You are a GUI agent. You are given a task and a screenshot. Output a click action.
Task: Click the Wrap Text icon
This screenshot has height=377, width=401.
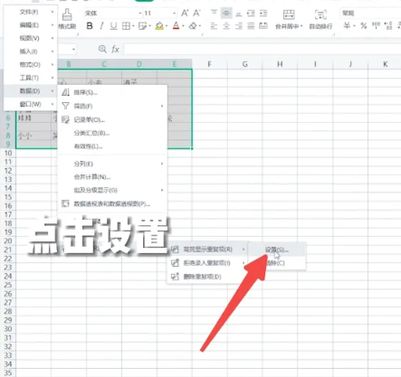coord(320,14)
